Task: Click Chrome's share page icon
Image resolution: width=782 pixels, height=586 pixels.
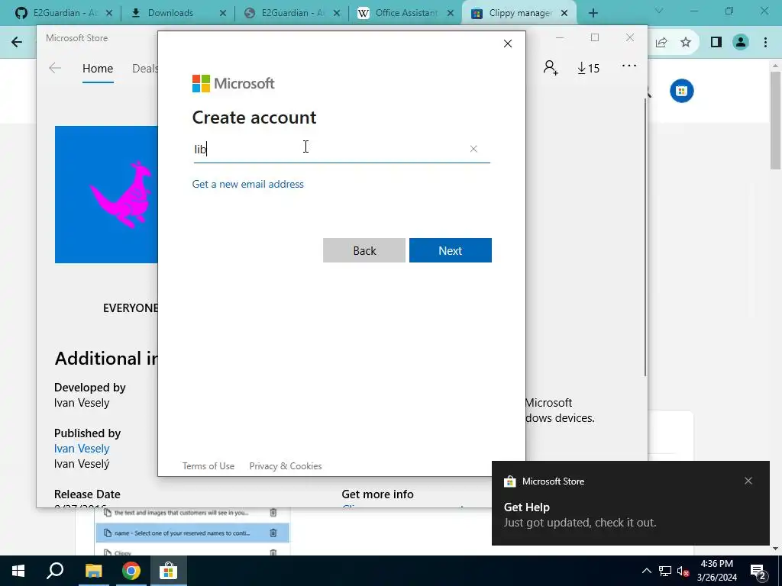Action: [x=661, y=43]
